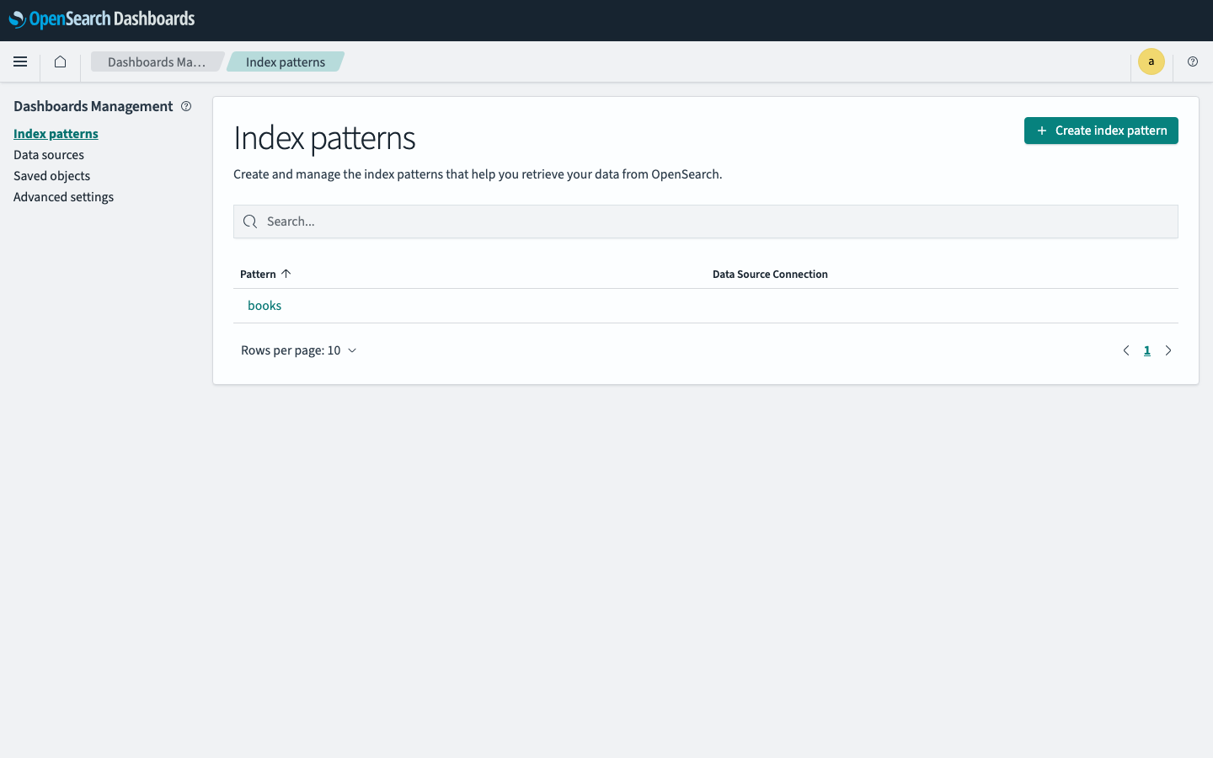Open Saved objects in the sidebar
Image resolution: width=1213 pixels, height=758 pixels.
click(51, 176)
